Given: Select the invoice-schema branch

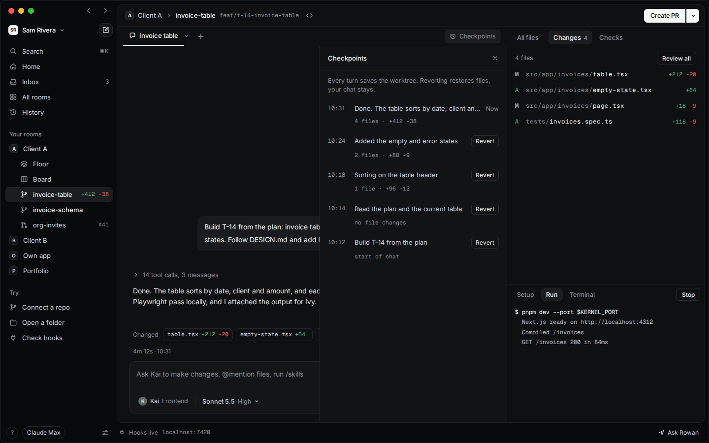Looking at the screenshot, I should pos(59,210).
